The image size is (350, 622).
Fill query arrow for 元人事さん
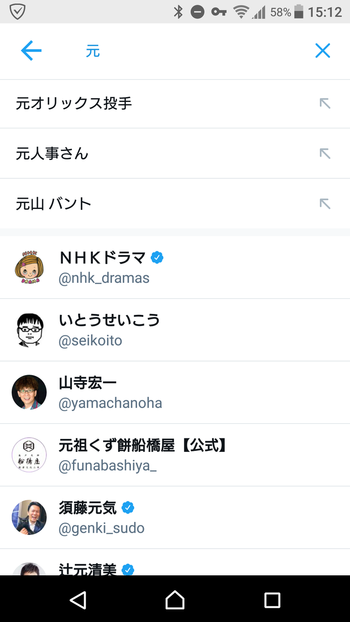pos(325,154)
